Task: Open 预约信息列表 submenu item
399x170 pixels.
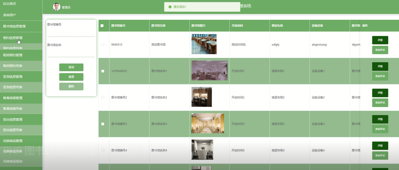Action: [x=21, y=47]
